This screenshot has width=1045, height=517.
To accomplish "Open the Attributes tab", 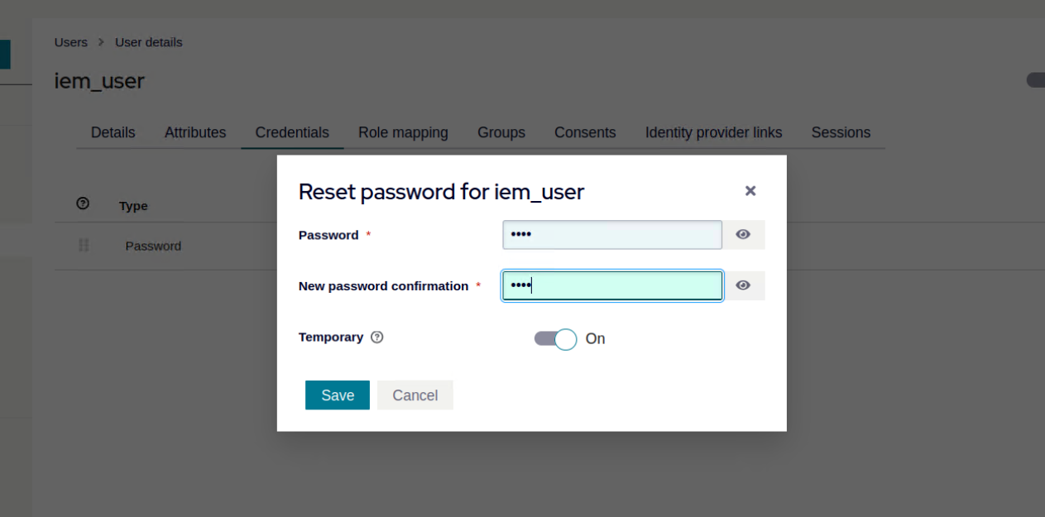I will click(x=195, y=132).
